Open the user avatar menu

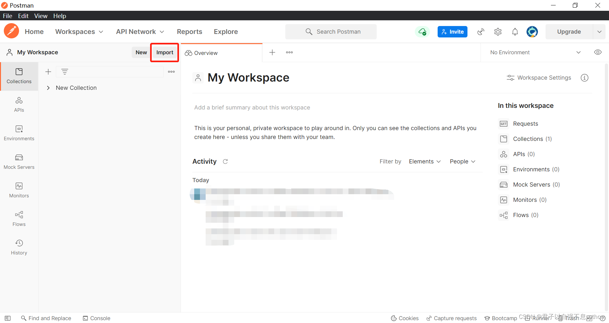click(x=532, y=32)
